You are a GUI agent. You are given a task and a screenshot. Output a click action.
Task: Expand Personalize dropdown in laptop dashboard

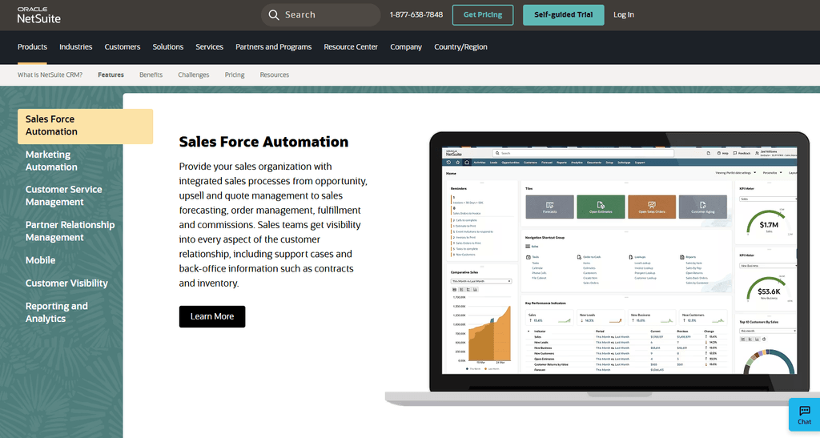(773, 172)
